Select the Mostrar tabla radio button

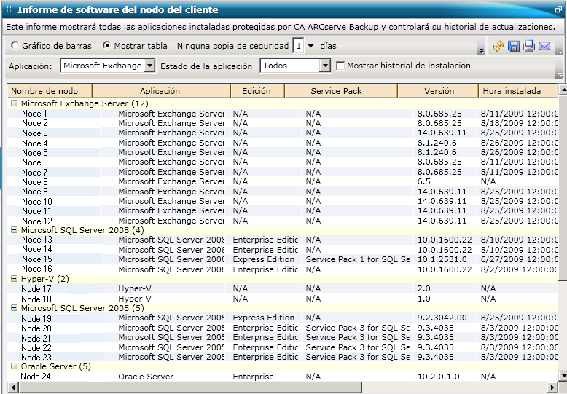click(107, 45)
